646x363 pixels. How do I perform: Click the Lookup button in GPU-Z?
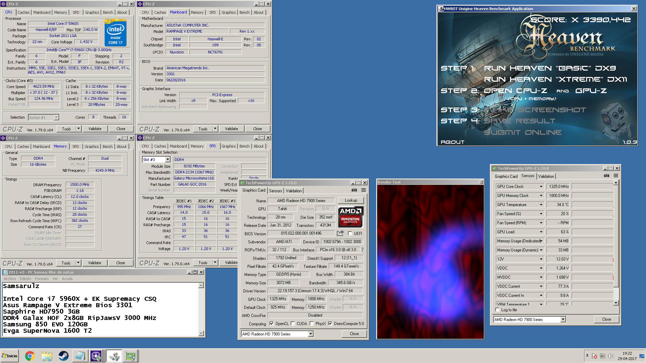[x=351, y=200]
